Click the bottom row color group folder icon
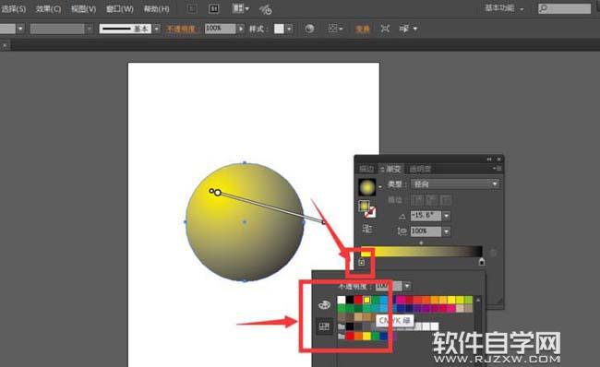Screen dimensions: 600x367 (342, 336)
